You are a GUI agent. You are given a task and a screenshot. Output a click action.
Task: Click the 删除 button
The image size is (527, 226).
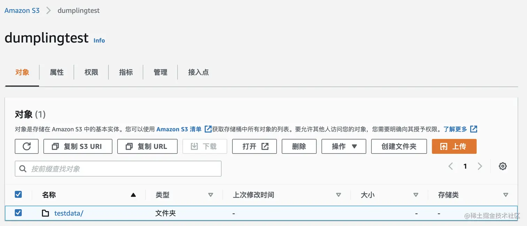pyautogui.click(x=299, y=146)
